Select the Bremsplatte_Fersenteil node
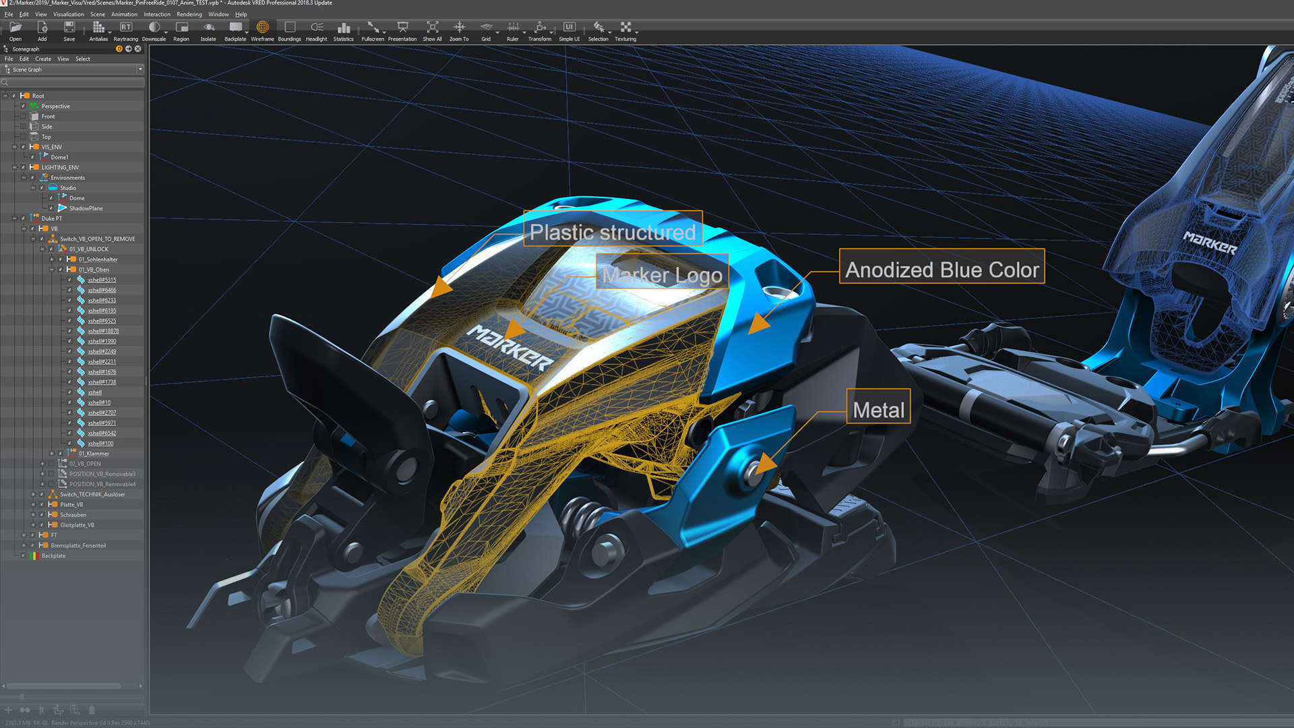The width and height of the screenshot is (1294, 728). click(x=78, y=546)
